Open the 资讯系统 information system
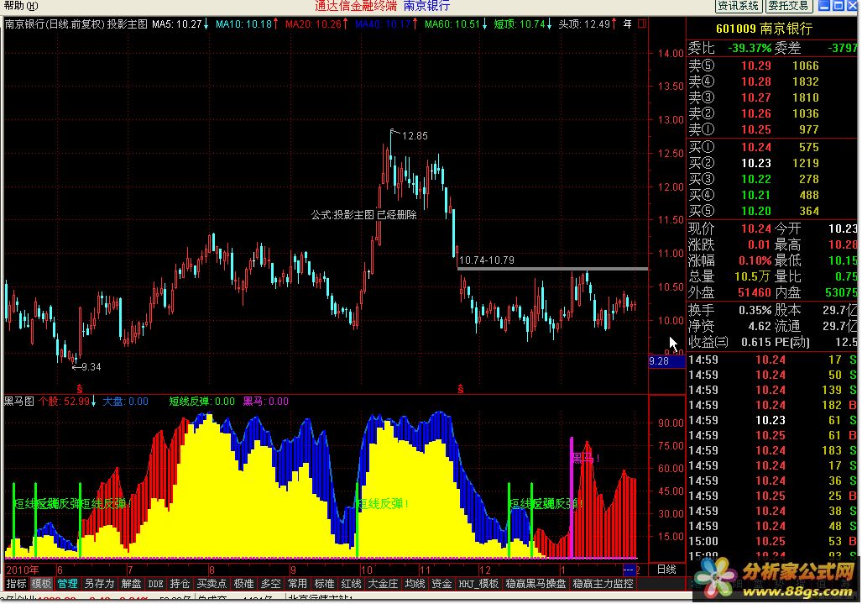 tap(738, 6)
